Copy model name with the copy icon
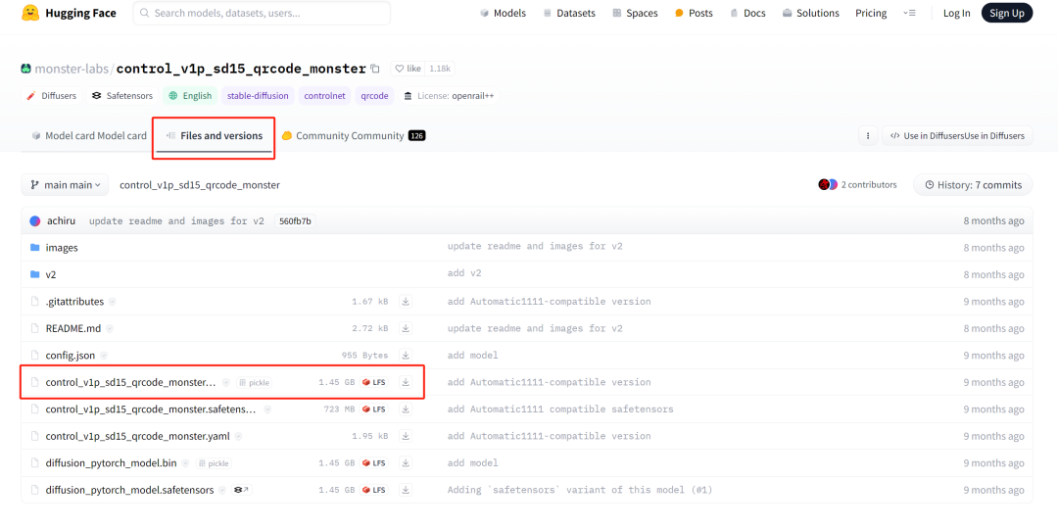Image resolution: width=1058 pixels, height=530 pixels. 376,69
